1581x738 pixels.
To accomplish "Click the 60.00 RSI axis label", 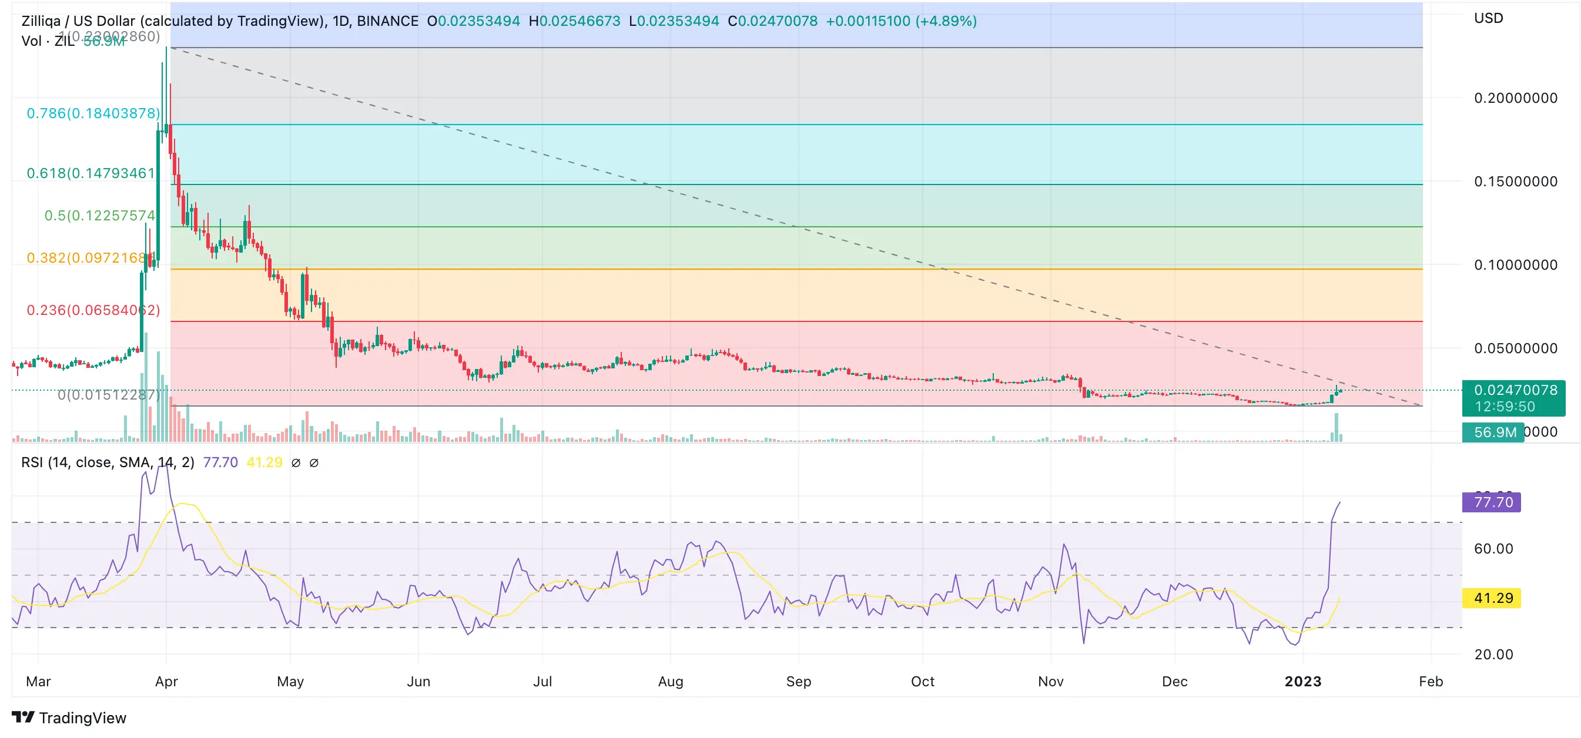I will point(1494,548).
